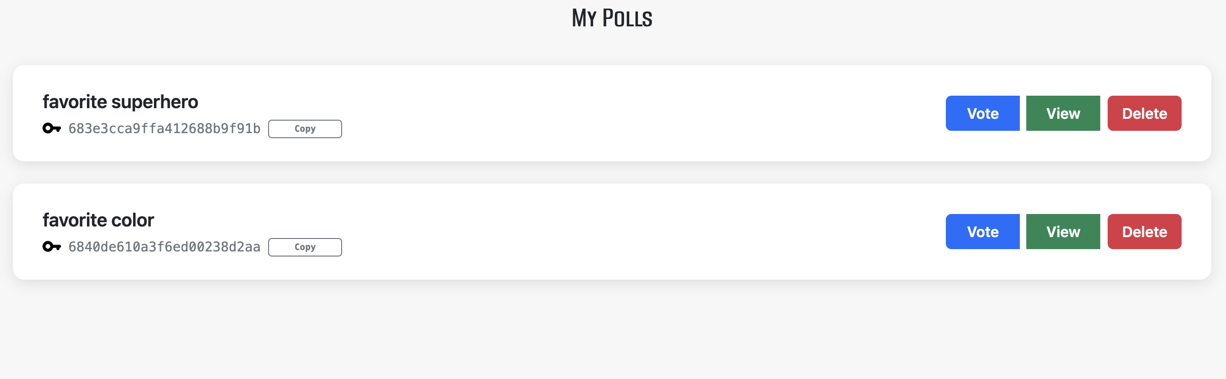Copy the favorite superhero poll ID
The height and width of the screenshot is (379, 1226).
pos(305,128)
